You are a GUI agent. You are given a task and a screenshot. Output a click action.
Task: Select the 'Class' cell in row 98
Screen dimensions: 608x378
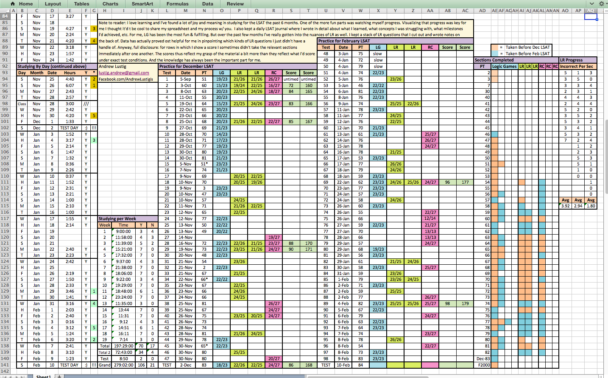[22, 104]
